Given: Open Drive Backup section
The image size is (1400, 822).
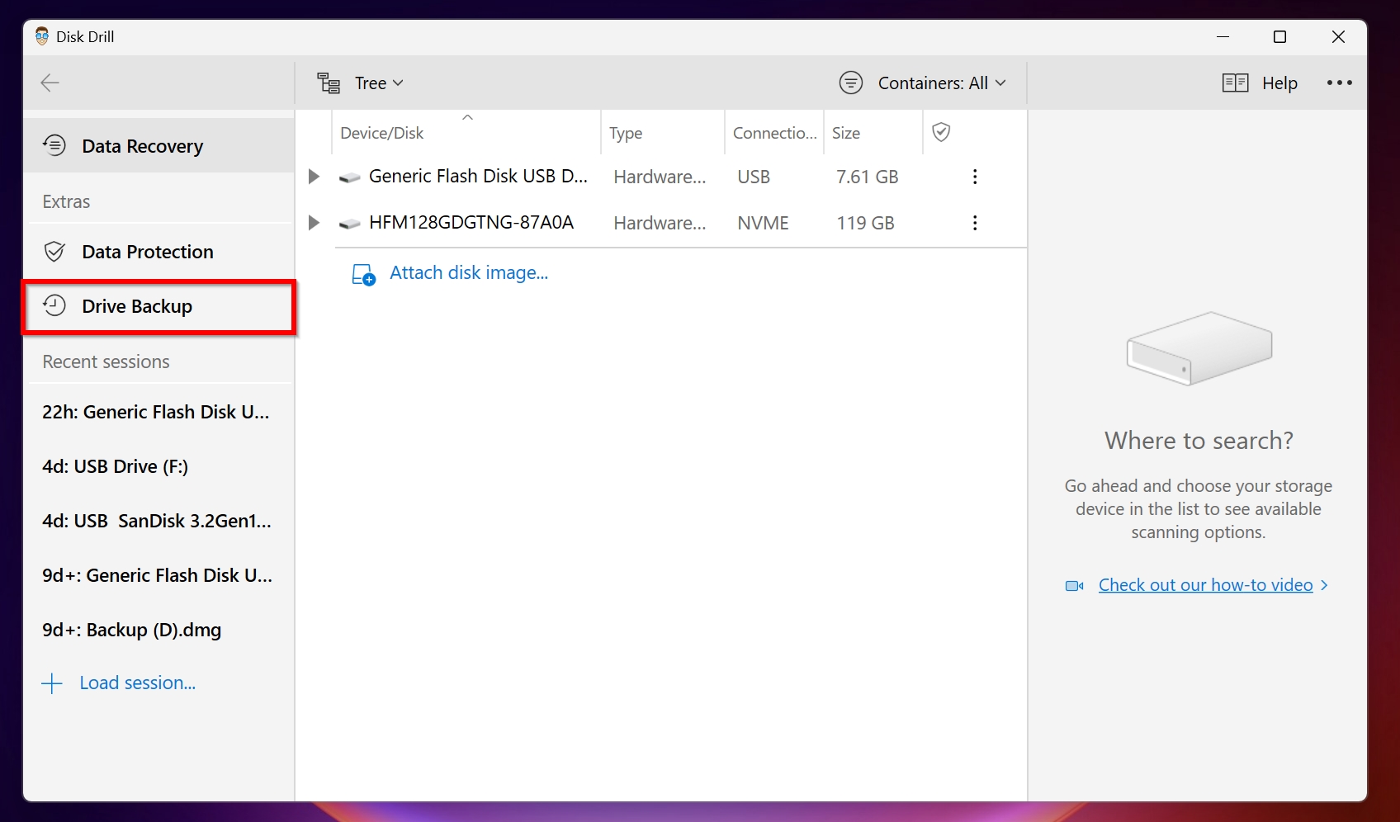Looking at the screenshot, I should [x=158, y=306].
